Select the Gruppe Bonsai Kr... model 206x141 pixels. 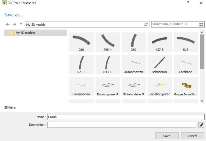coord(186,86)
